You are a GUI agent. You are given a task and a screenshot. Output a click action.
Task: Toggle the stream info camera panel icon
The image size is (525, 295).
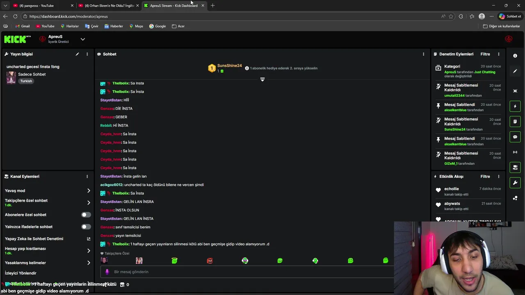pyautogui.click(x=515, y=168)
